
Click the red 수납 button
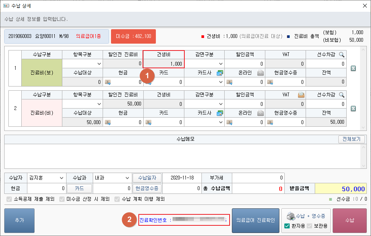tap(349, 220)
